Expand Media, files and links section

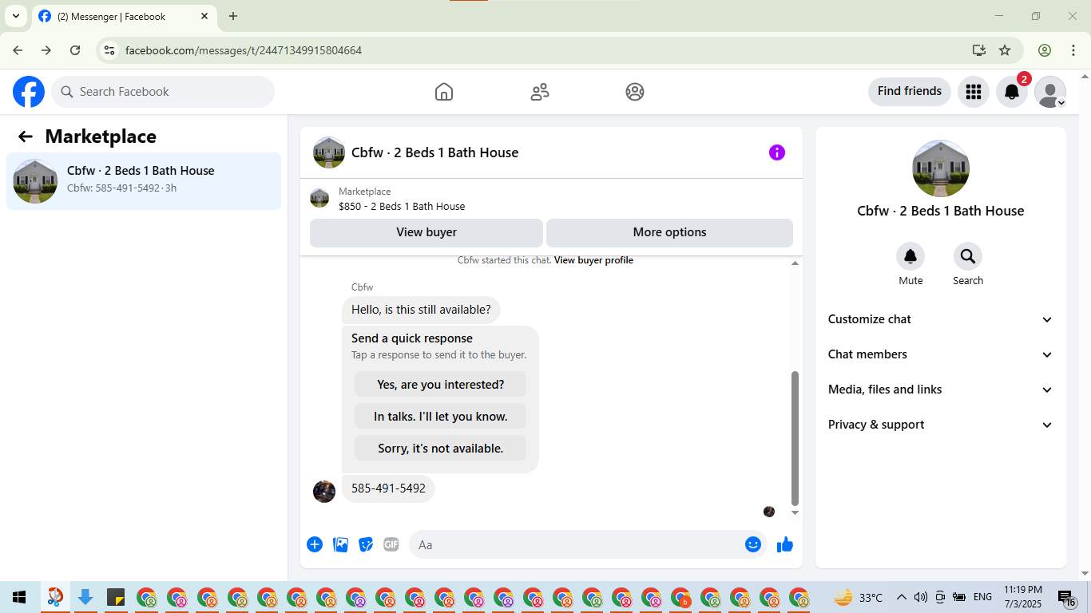pos(941,390)
